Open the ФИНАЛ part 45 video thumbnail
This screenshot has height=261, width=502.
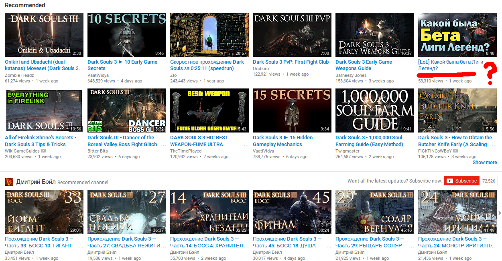292,212
